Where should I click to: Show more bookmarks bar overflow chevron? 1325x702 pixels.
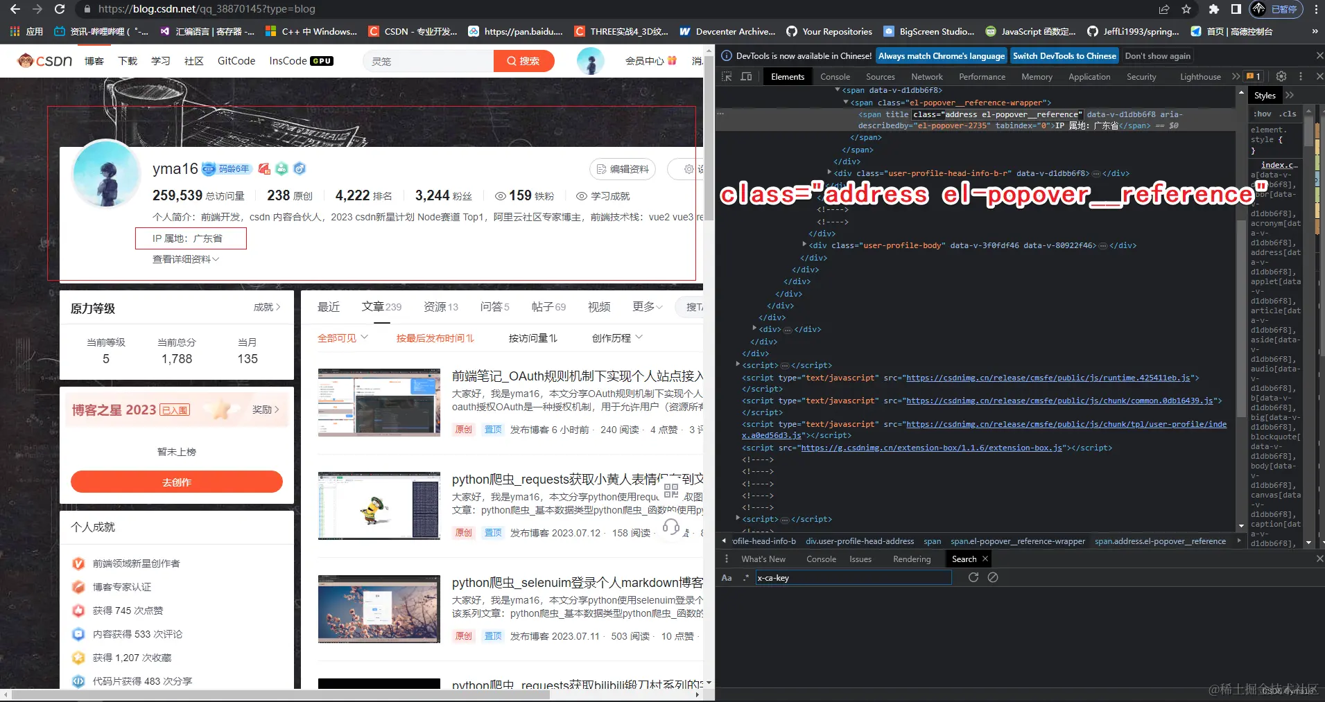click(1315, 31)
